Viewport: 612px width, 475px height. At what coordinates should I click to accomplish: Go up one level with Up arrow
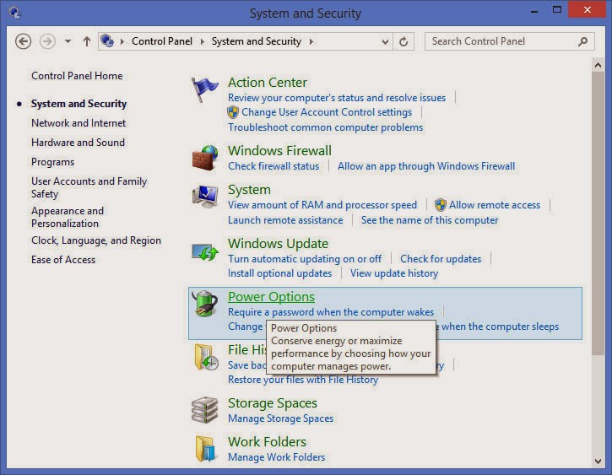87,41
